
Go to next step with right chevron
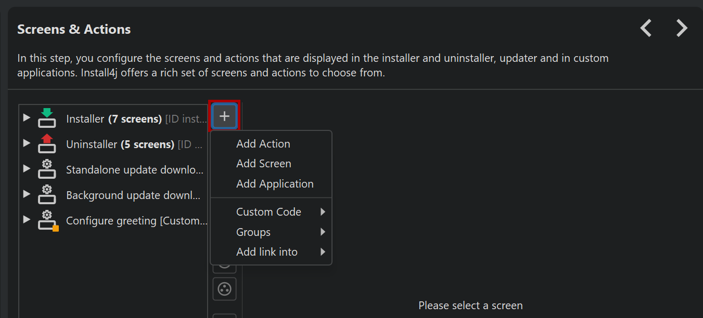pyautogui.click(x=682, y=28)
